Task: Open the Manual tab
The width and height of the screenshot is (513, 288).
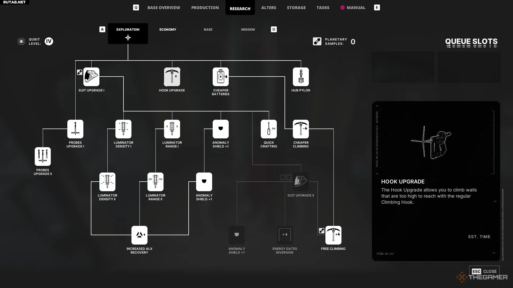Action: point(356,8)
